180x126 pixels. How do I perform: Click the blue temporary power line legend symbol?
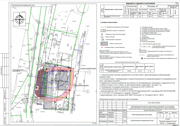click(x=142, y=55)
